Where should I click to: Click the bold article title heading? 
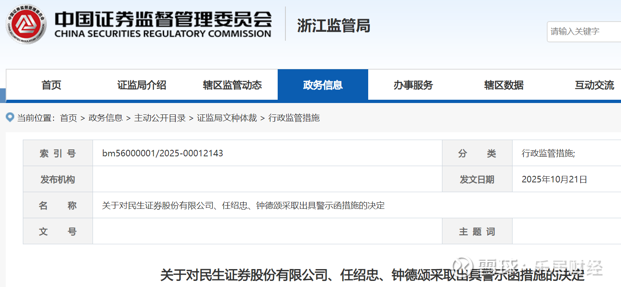coord(372,275)
